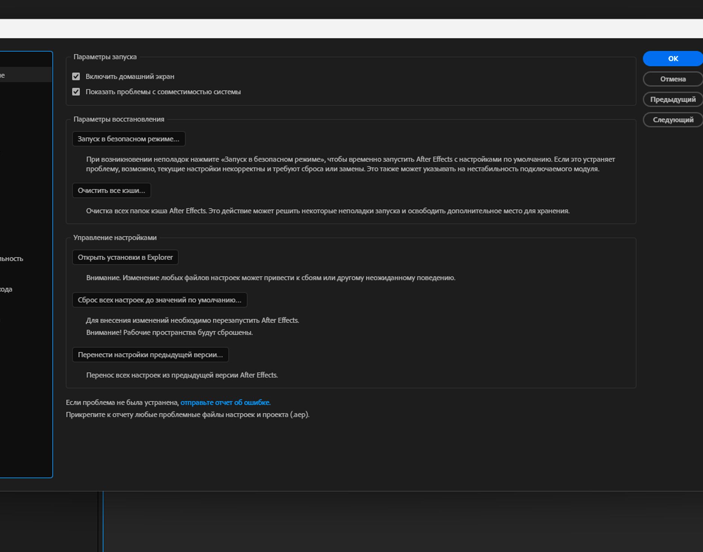Click the line "Прикрепите к отчету любые проблемные файлы"

pyautogui.click(x=188, y=415)
